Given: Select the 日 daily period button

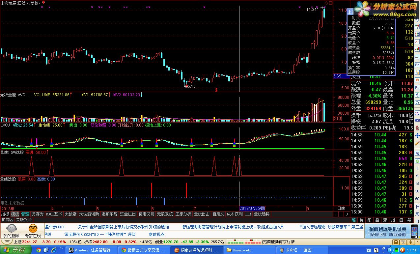Looking at the screenshot, I should (x=417, y=206).
